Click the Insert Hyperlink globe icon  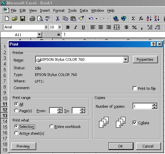116,19
